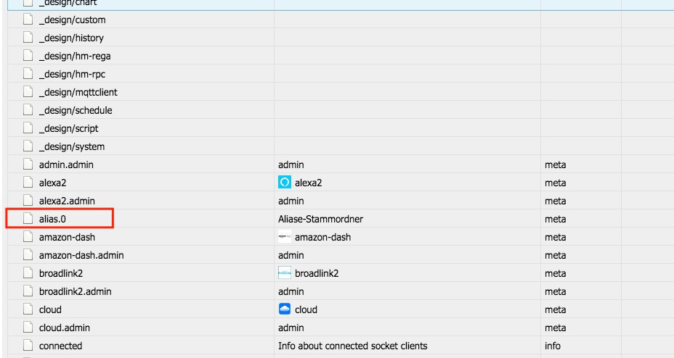Click the blue cloud adapter logo
Viewport: 674px width, 358px height.
(x=285, y=309)
